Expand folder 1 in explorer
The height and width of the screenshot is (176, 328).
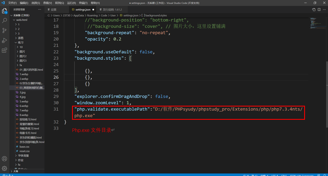click(27, 24)
